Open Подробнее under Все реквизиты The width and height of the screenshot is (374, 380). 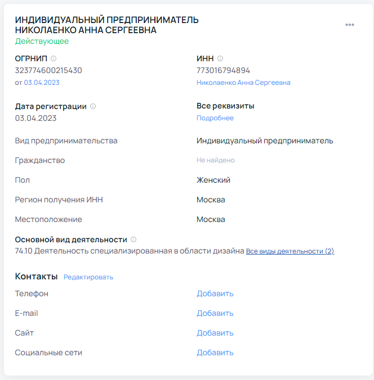point(215,118)
